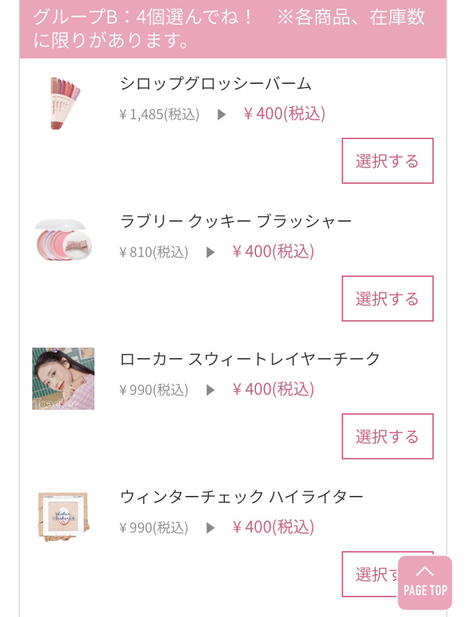Click the arrow beside the ¥1,485 price
Screen dimensions: 466x617
click(x=221, y=114)
